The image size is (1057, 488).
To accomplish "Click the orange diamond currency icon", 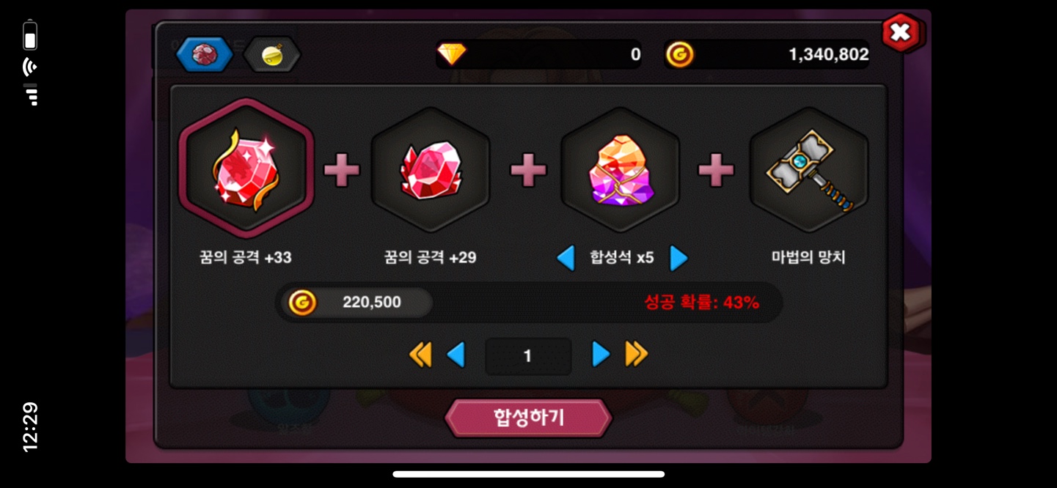I will (451, 54).
